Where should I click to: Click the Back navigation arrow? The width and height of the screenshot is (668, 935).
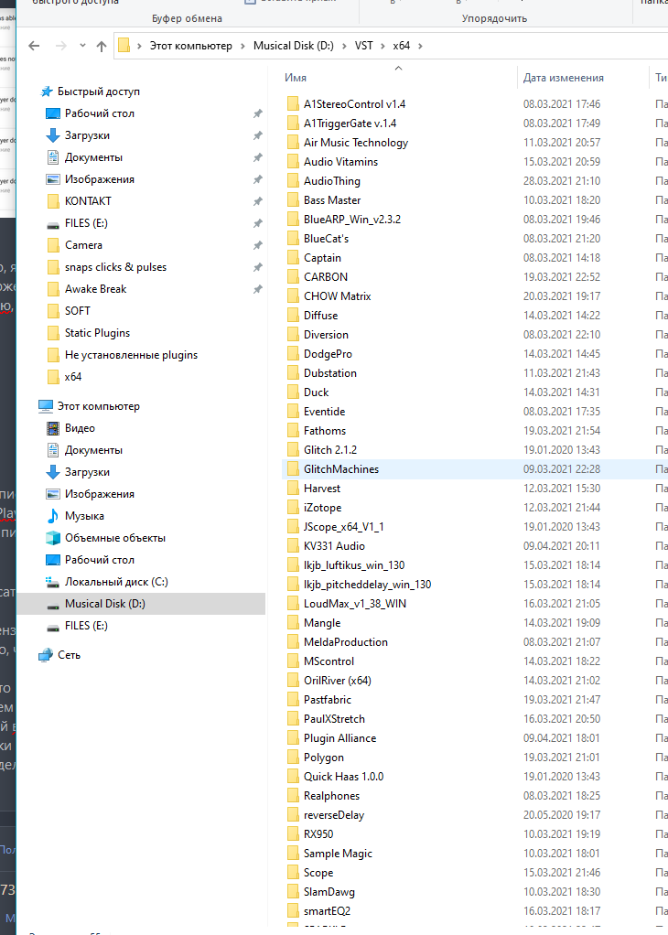pos(34,46)
